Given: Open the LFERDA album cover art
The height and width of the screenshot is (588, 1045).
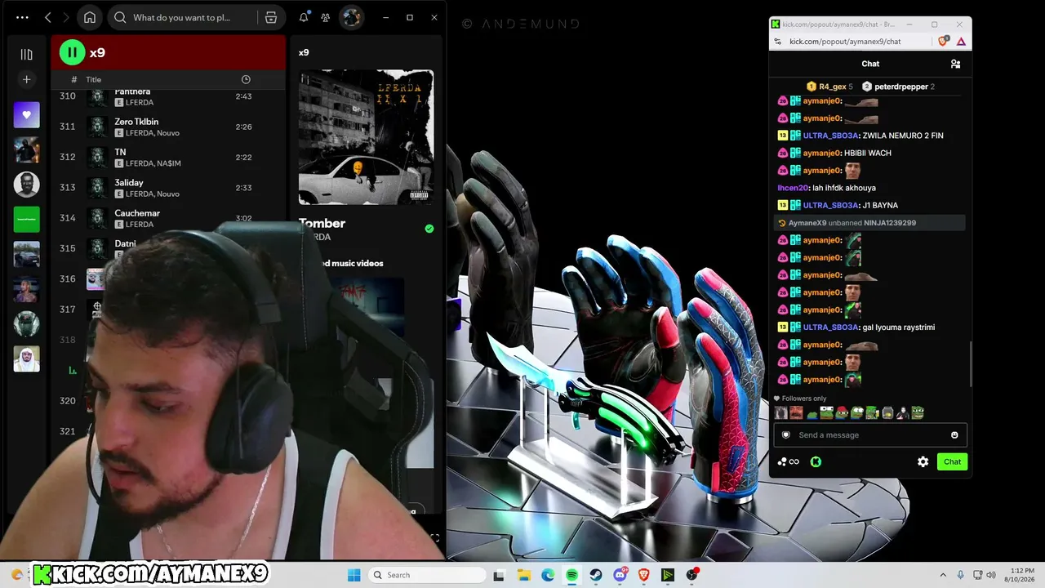Looking at the screenshot, I should pyautogui.click(x=366, y=137).
